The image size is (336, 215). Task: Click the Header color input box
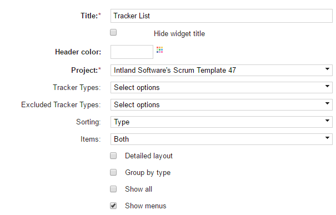point(132,52)
